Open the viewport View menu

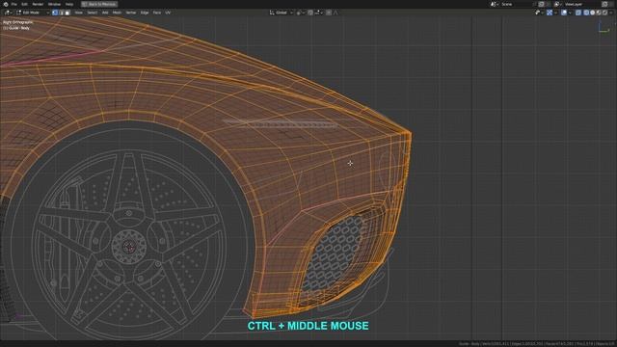pos(79,13)
